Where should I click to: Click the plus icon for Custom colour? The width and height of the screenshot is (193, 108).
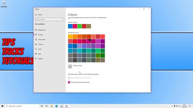point(70,67)
